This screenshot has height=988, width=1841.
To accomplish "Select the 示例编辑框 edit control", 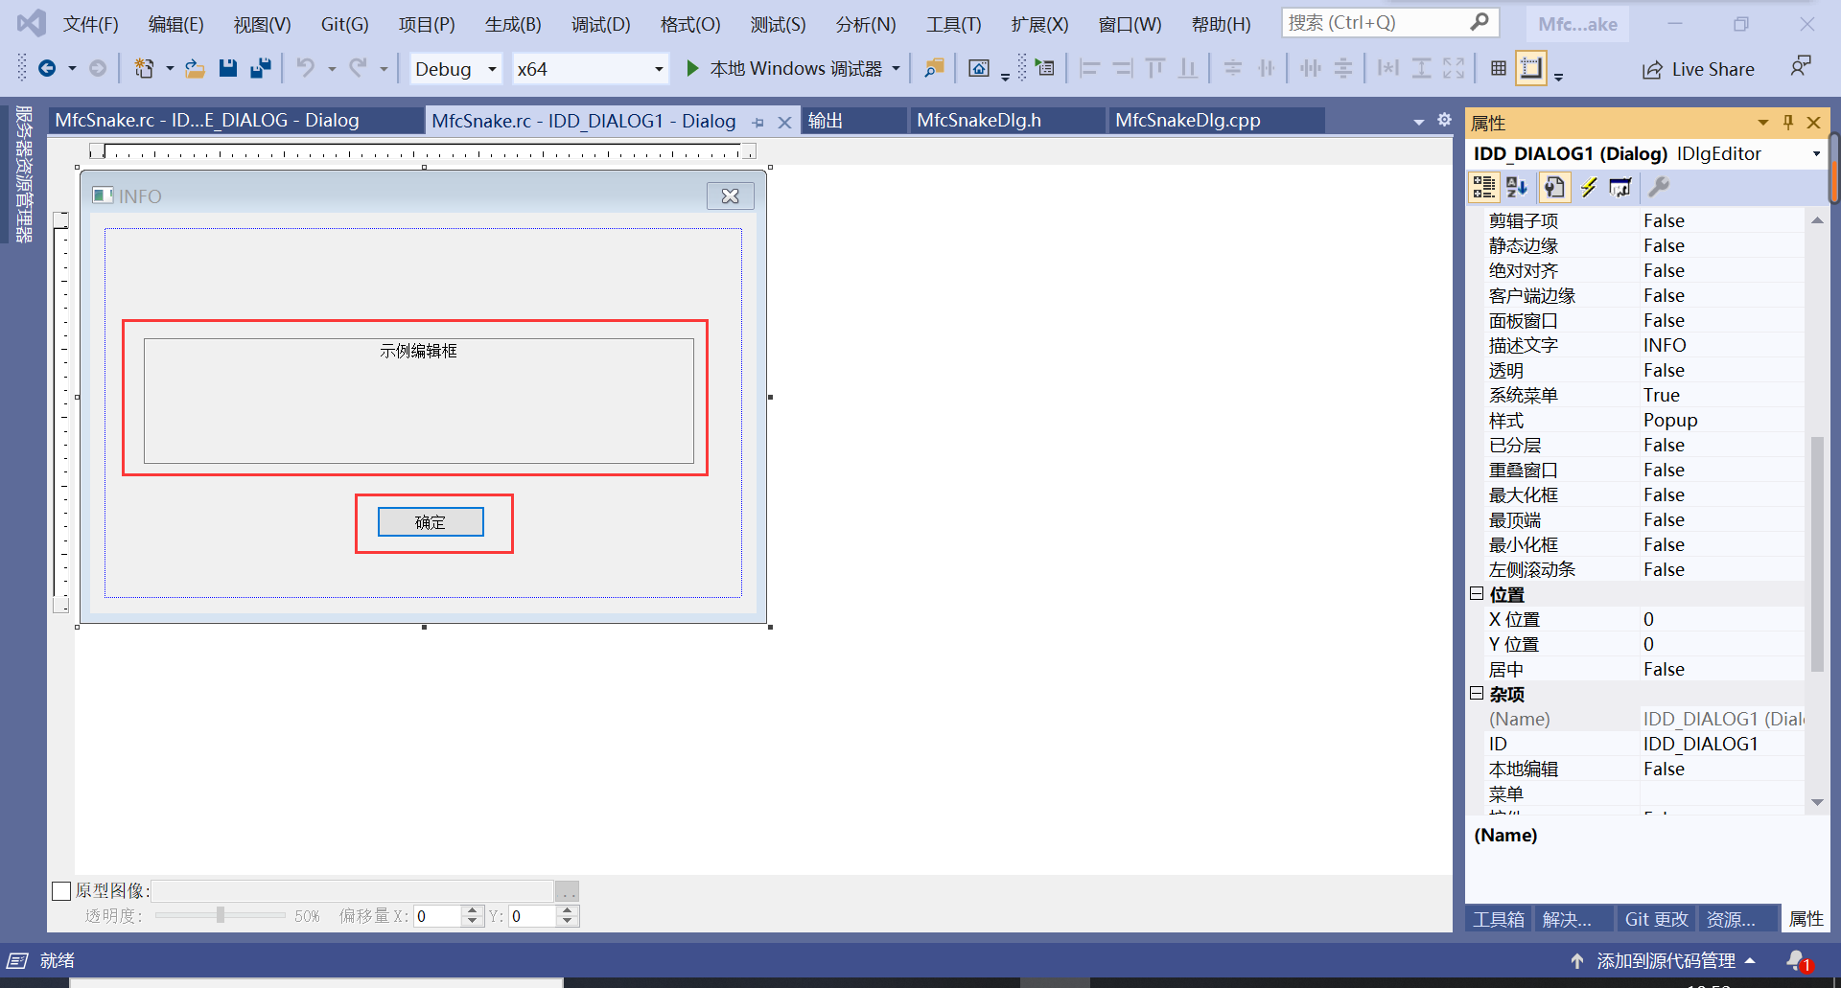I will tap(419, 401).
